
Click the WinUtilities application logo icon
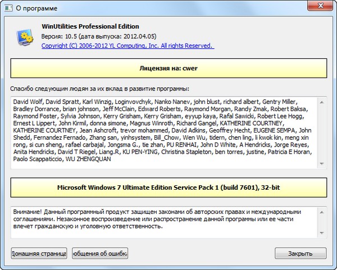pos(24,37)
